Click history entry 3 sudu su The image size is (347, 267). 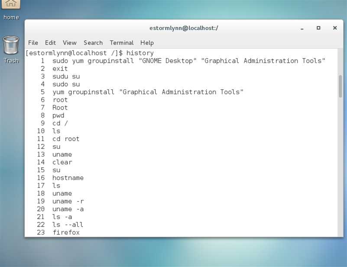60,76
